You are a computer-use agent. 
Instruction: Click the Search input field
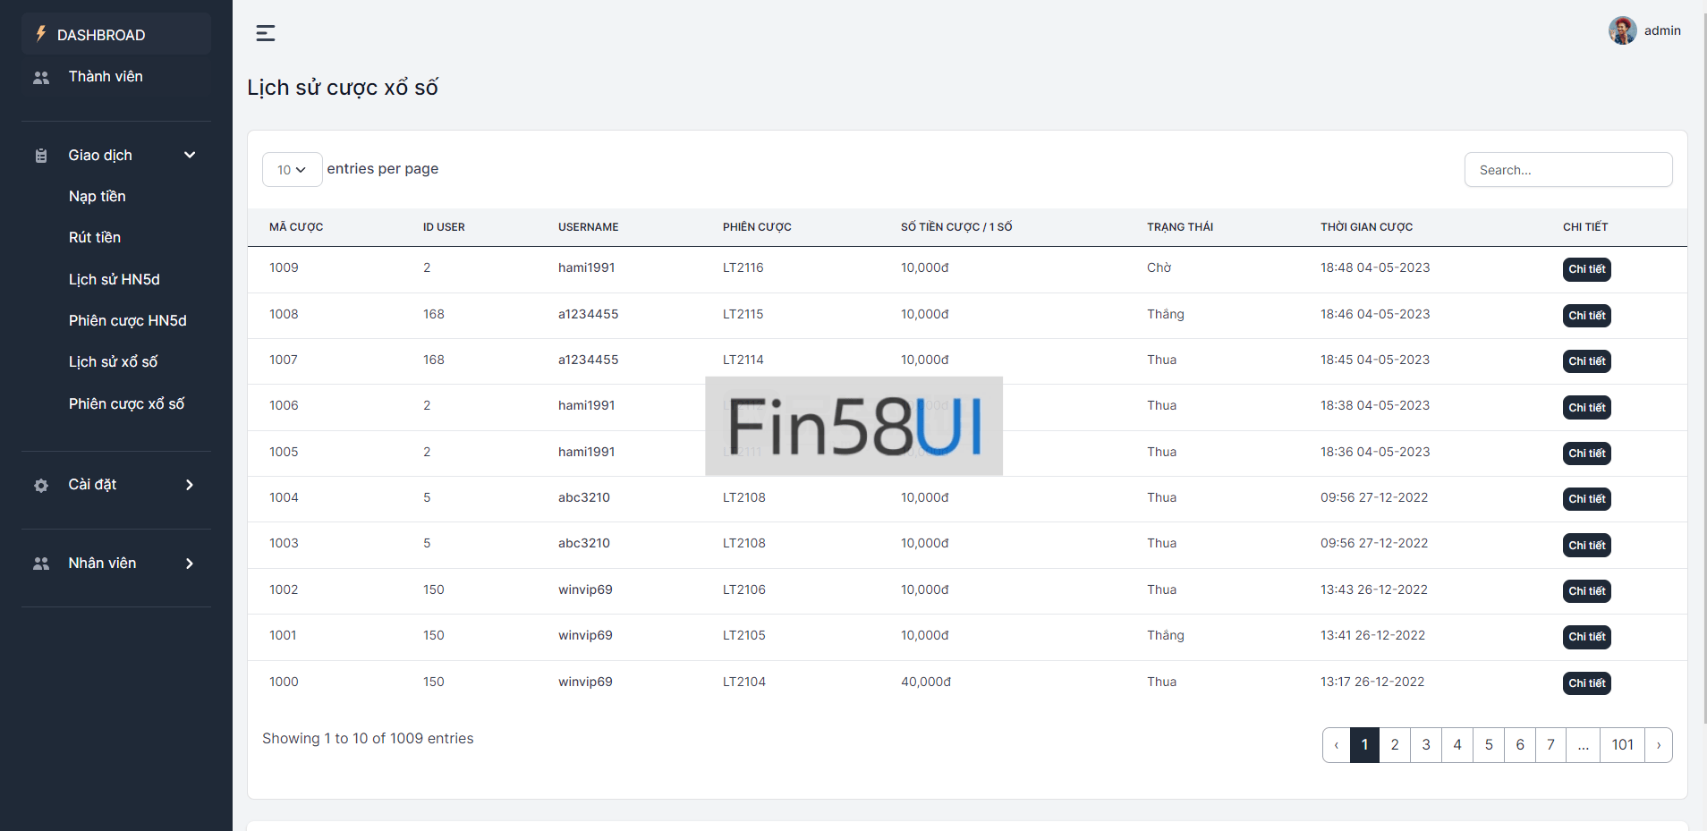pyautogui.click(x=1567, y=170)
